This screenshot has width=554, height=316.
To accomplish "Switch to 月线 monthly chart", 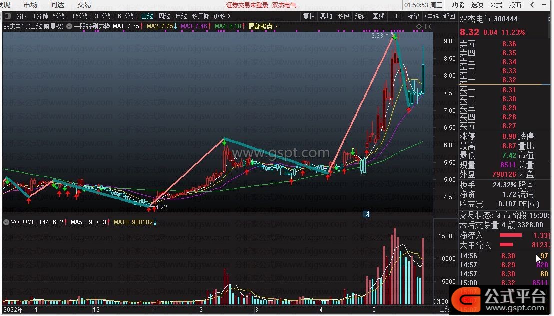I will pos(181,16).
